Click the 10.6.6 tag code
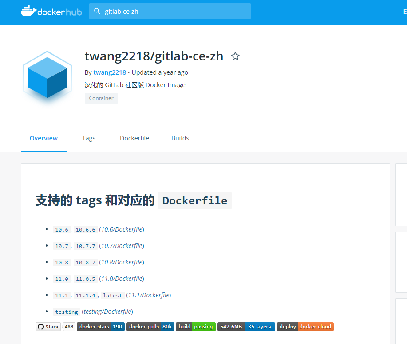Image resolution: width=407 pixels, height=344 pixels. point(85,230)
